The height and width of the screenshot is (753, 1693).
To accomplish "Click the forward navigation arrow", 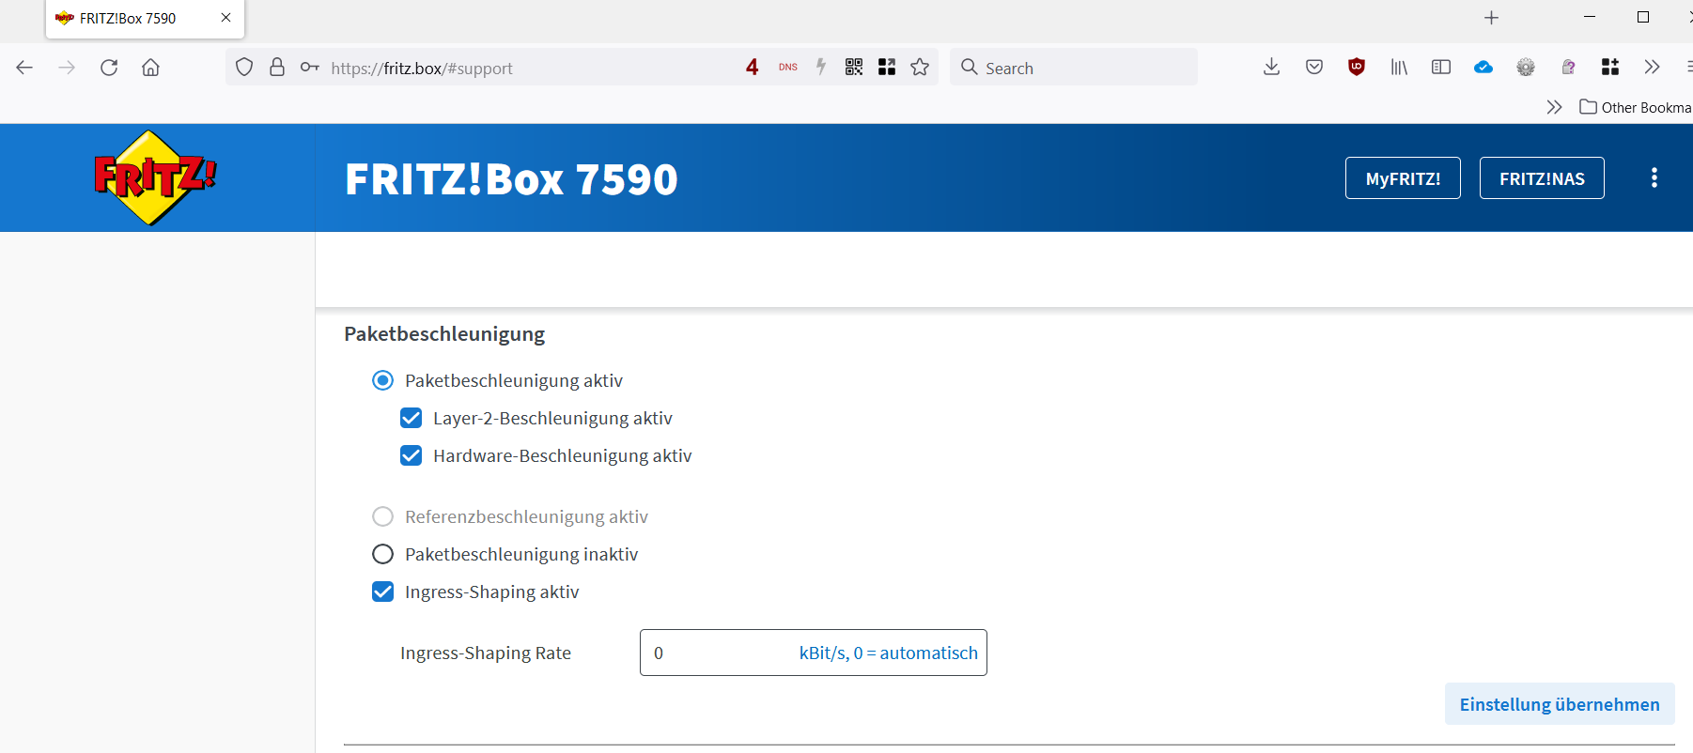I will tap(67, 68).
